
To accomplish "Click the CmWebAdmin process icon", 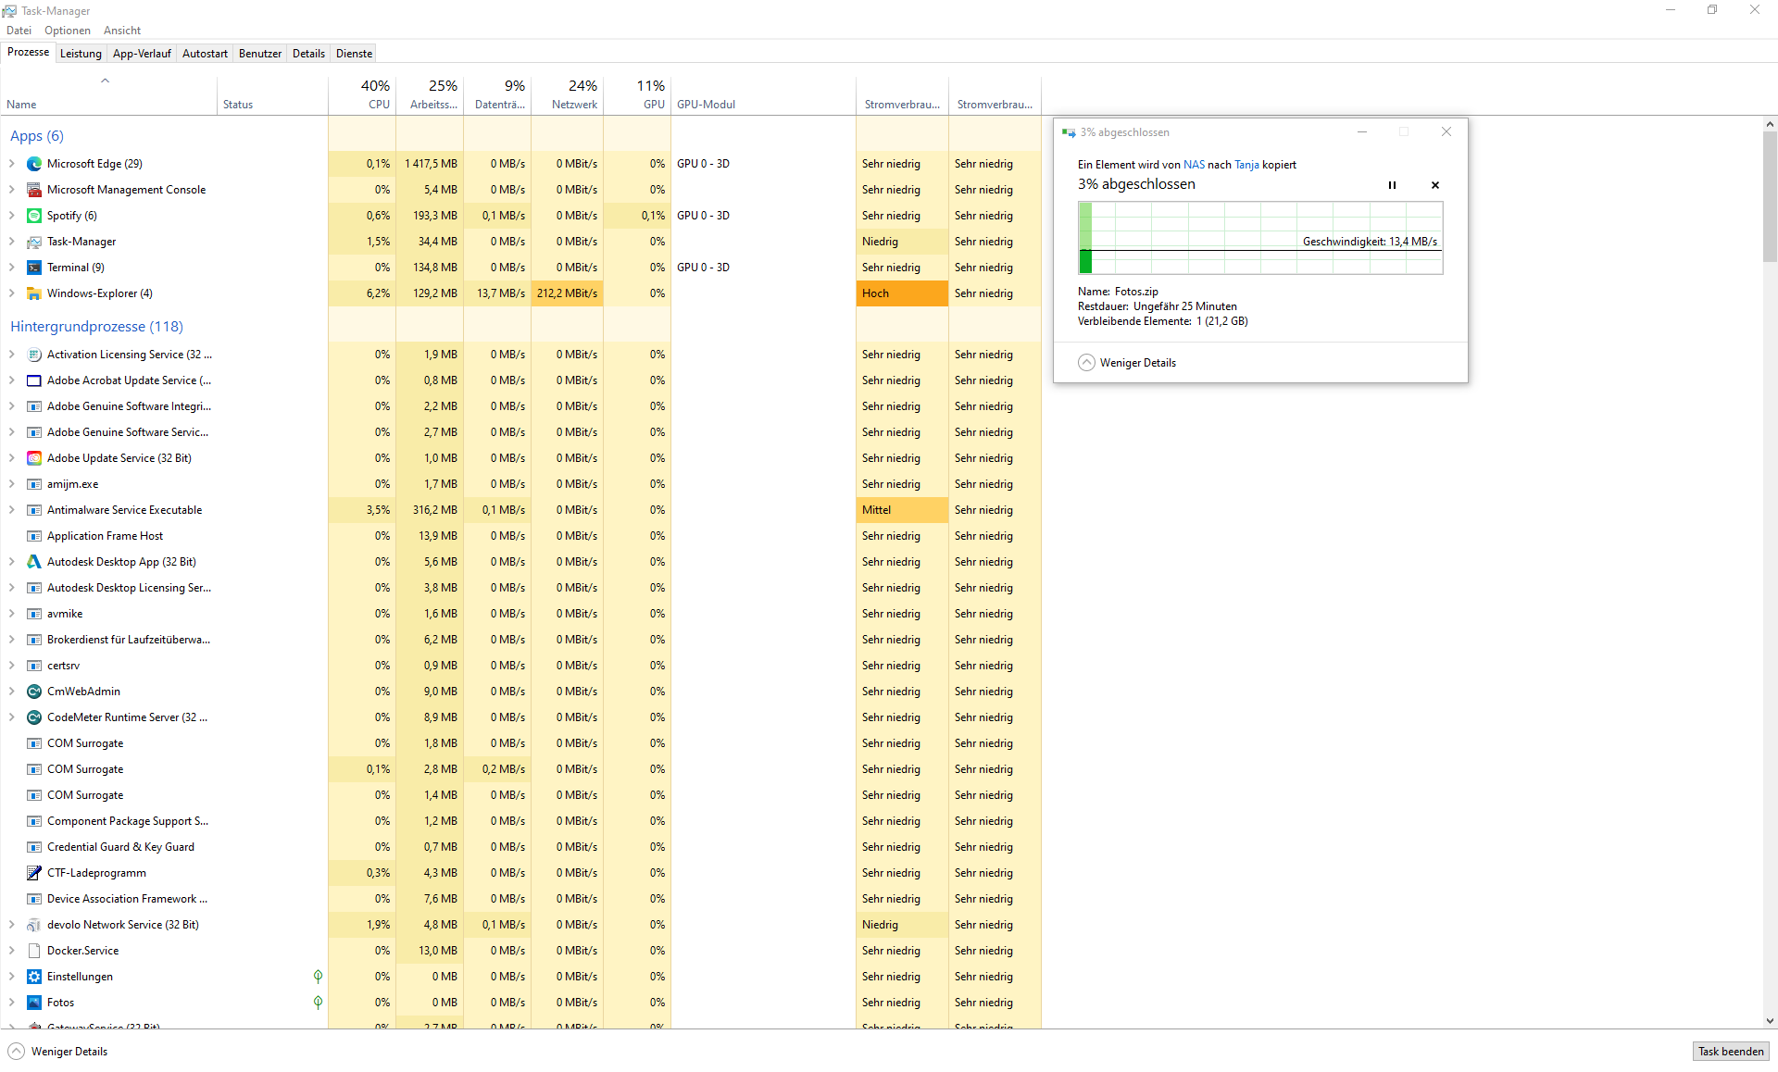I will tap(34, 692).
